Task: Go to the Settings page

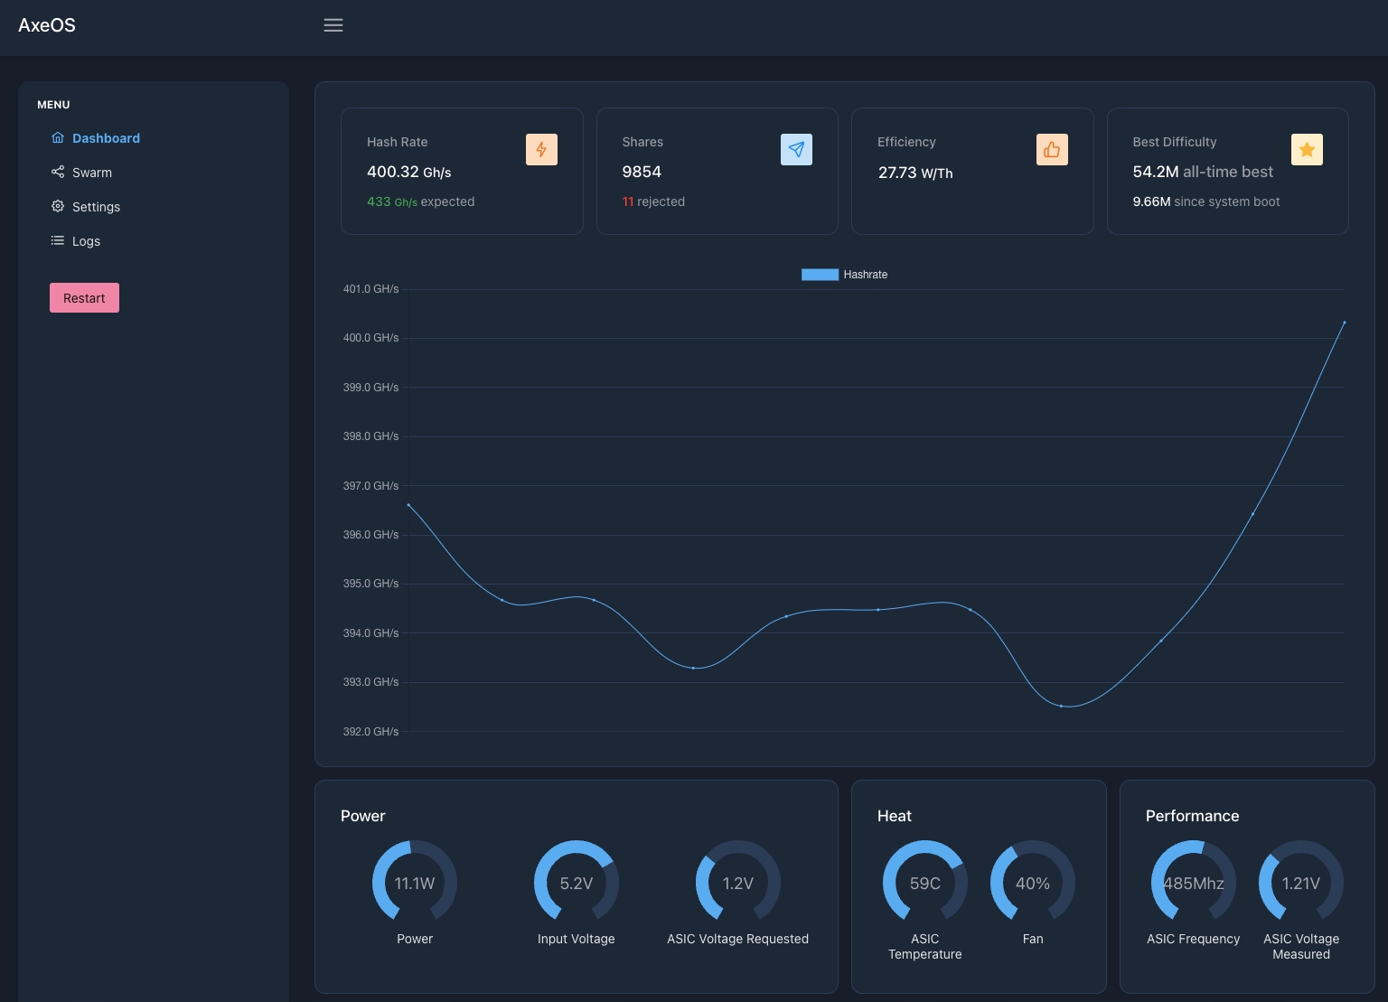Action: point(96,207)
